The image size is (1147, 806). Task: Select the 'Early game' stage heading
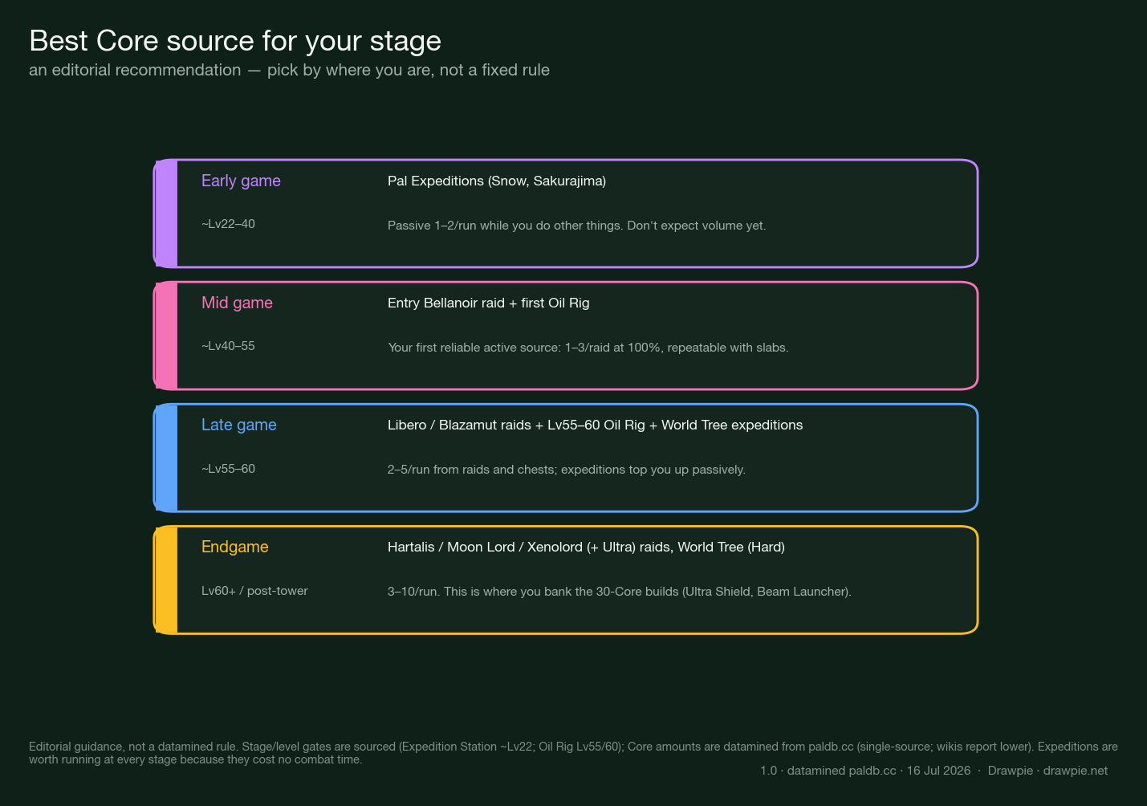241,181
